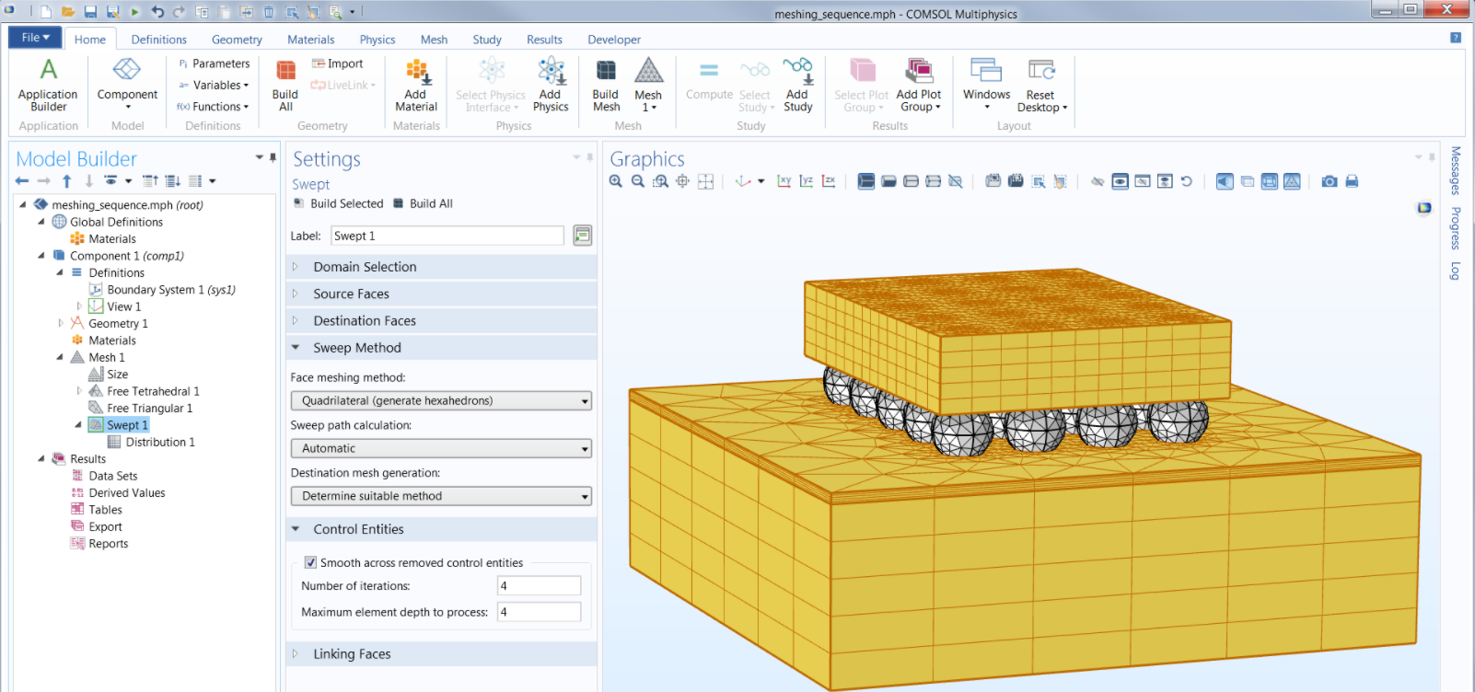
Task: Toggle Select Domains in Graphics toolbar
Action: 866,181
